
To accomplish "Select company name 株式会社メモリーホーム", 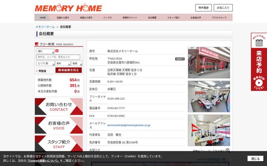I will tap(122, 51).
